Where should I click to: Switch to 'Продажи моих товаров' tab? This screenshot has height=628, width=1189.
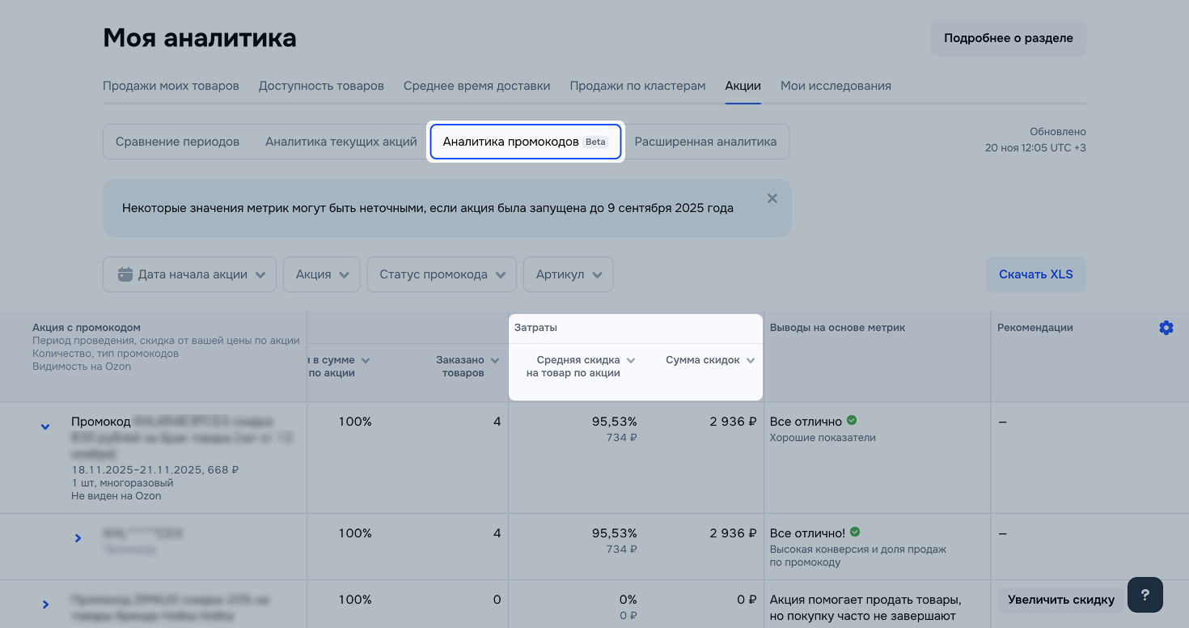coord(171,86)
